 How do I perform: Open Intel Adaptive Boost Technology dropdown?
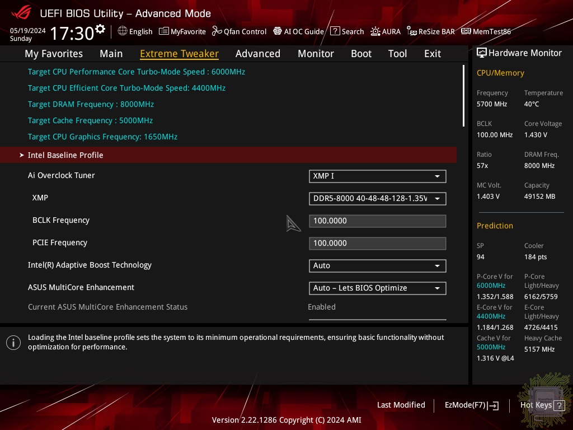coord(377,266)
